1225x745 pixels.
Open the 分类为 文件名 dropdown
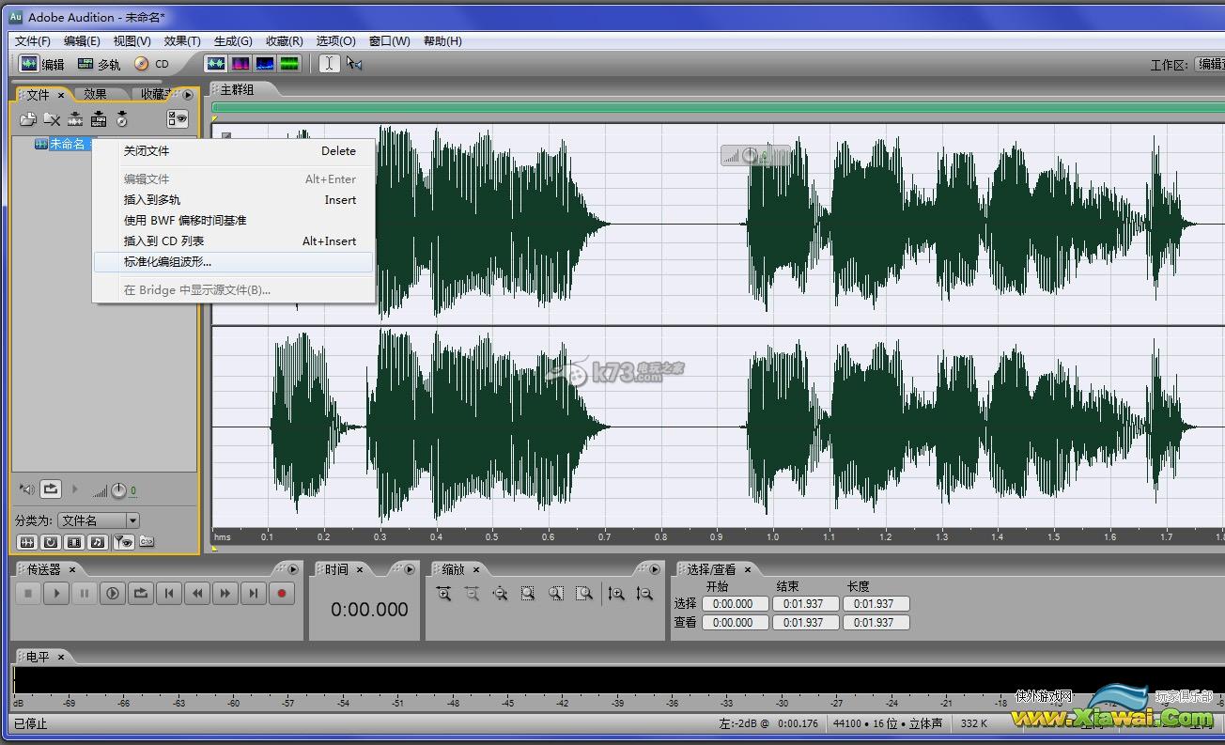[99, 520]
